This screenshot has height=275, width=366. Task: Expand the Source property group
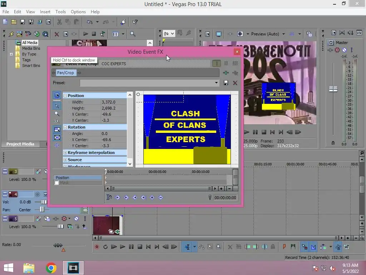(x=65, y=160)
